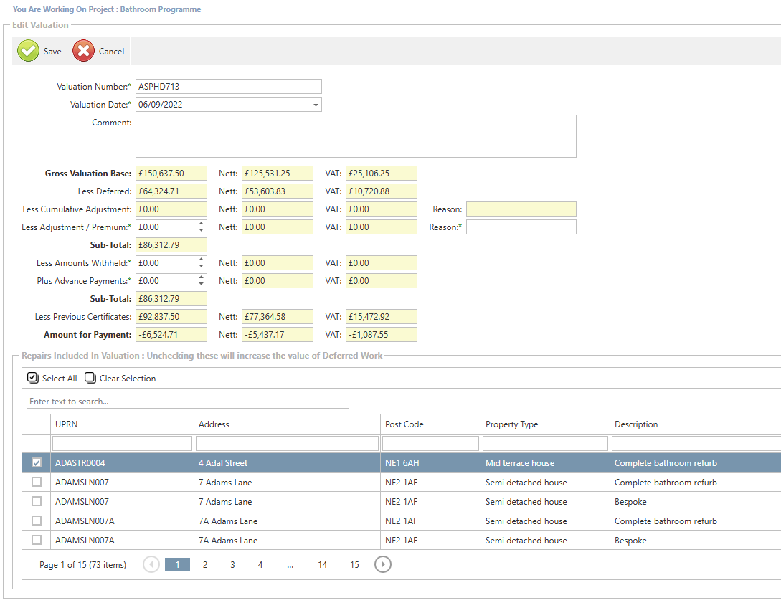Click the repairs search text box
The image size is (781, 603).
tap(188, 402)
